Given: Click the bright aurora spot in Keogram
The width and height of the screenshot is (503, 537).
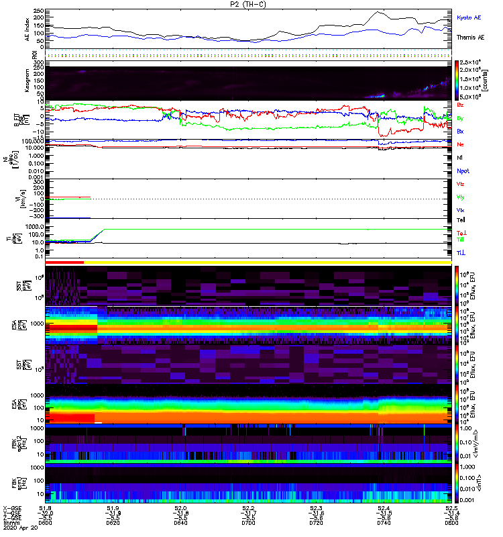Looking at the screenshot, I should point(378,96).
